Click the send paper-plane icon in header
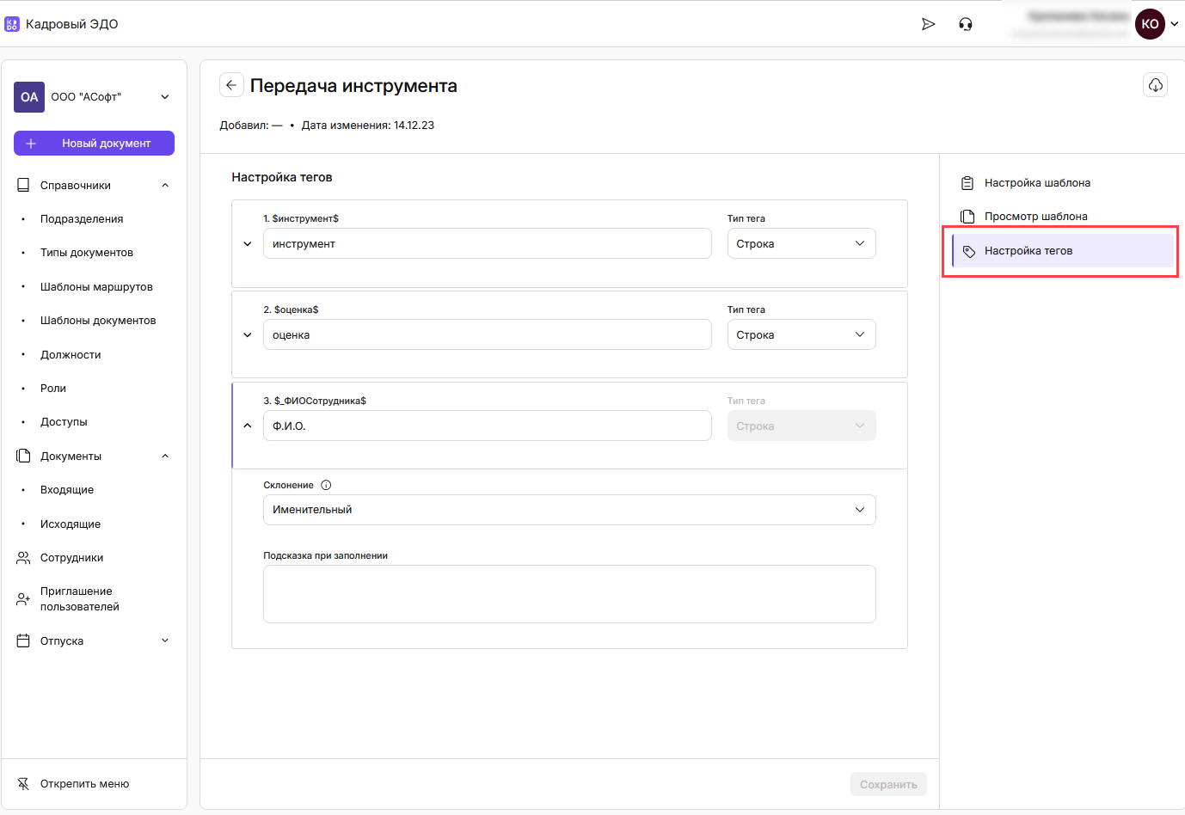The width and height of the screenshot is (1185, 815). click(928, 24)
